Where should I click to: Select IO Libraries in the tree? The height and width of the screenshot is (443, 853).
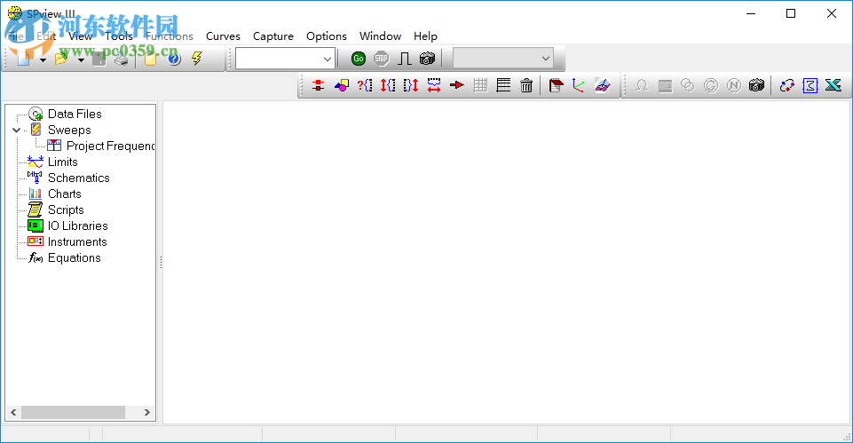(x=78, y=225)
